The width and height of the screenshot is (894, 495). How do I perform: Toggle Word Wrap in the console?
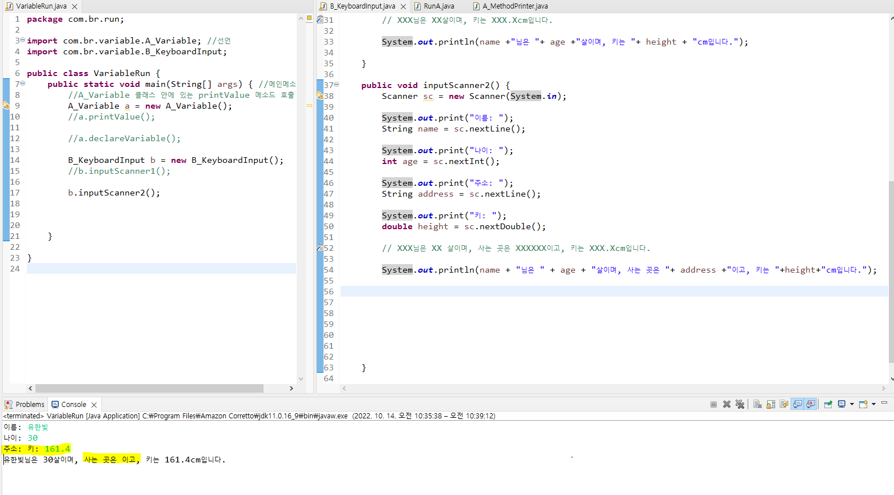784,404
